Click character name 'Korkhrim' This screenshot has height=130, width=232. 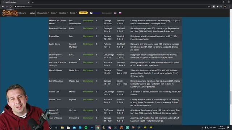pos(73,62)
